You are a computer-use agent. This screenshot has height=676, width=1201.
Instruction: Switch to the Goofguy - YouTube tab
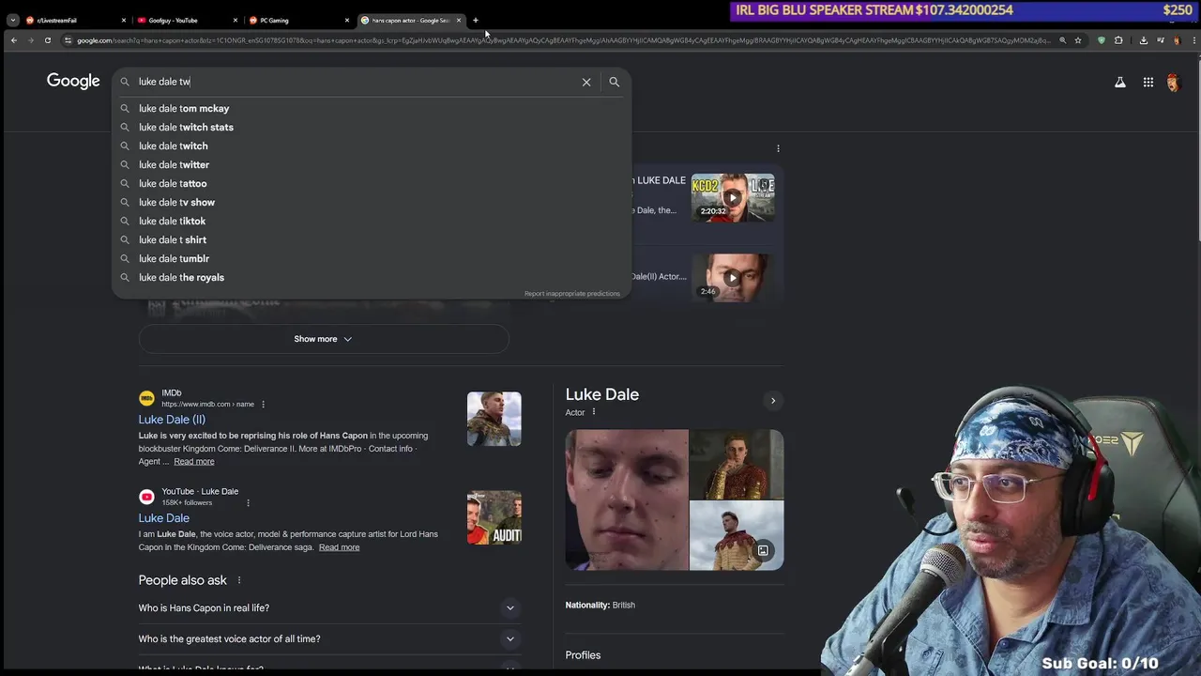coord(186,20)
